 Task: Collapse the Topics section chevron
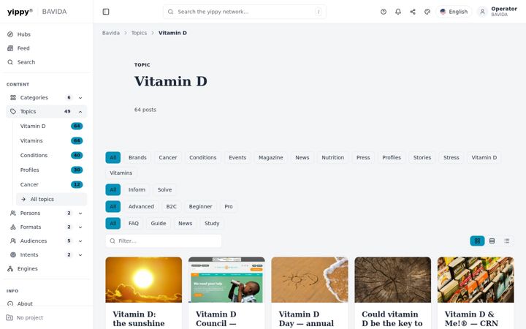(x=80, y=111)
